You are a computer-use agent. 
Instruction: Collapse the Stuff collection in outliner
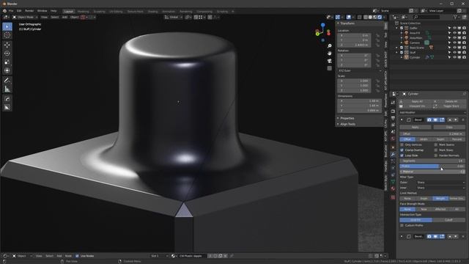tap(397, 52)
